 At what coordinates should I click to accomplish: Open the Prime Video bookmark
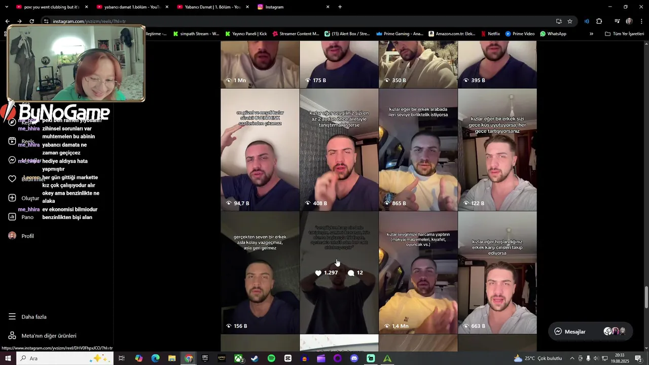coord(520,34)
